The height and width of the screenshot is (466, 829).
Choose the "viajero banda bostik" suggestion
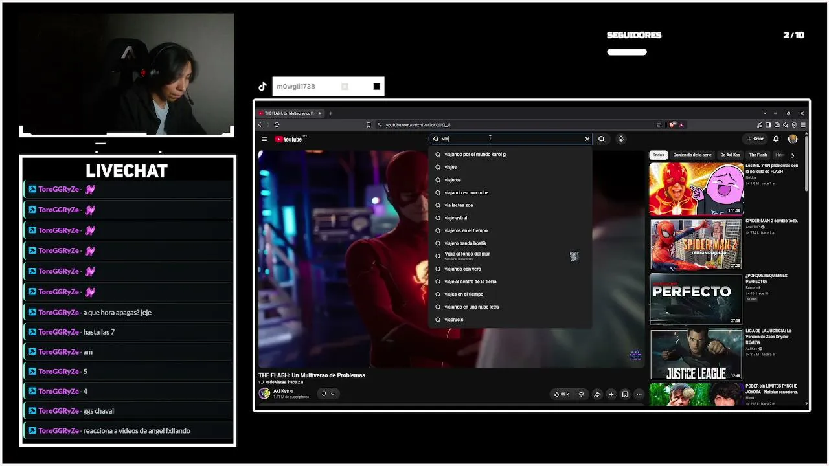510,243
